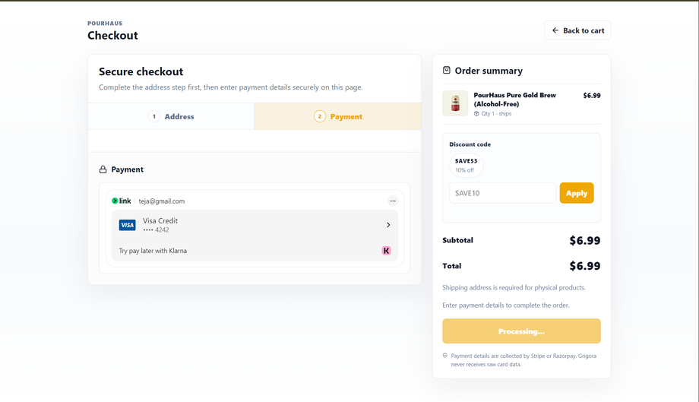Click the shield icon near payment disclaimer
Image resolution: width=699 pixels, height=402 pixels.
click(x=445, y=356)
